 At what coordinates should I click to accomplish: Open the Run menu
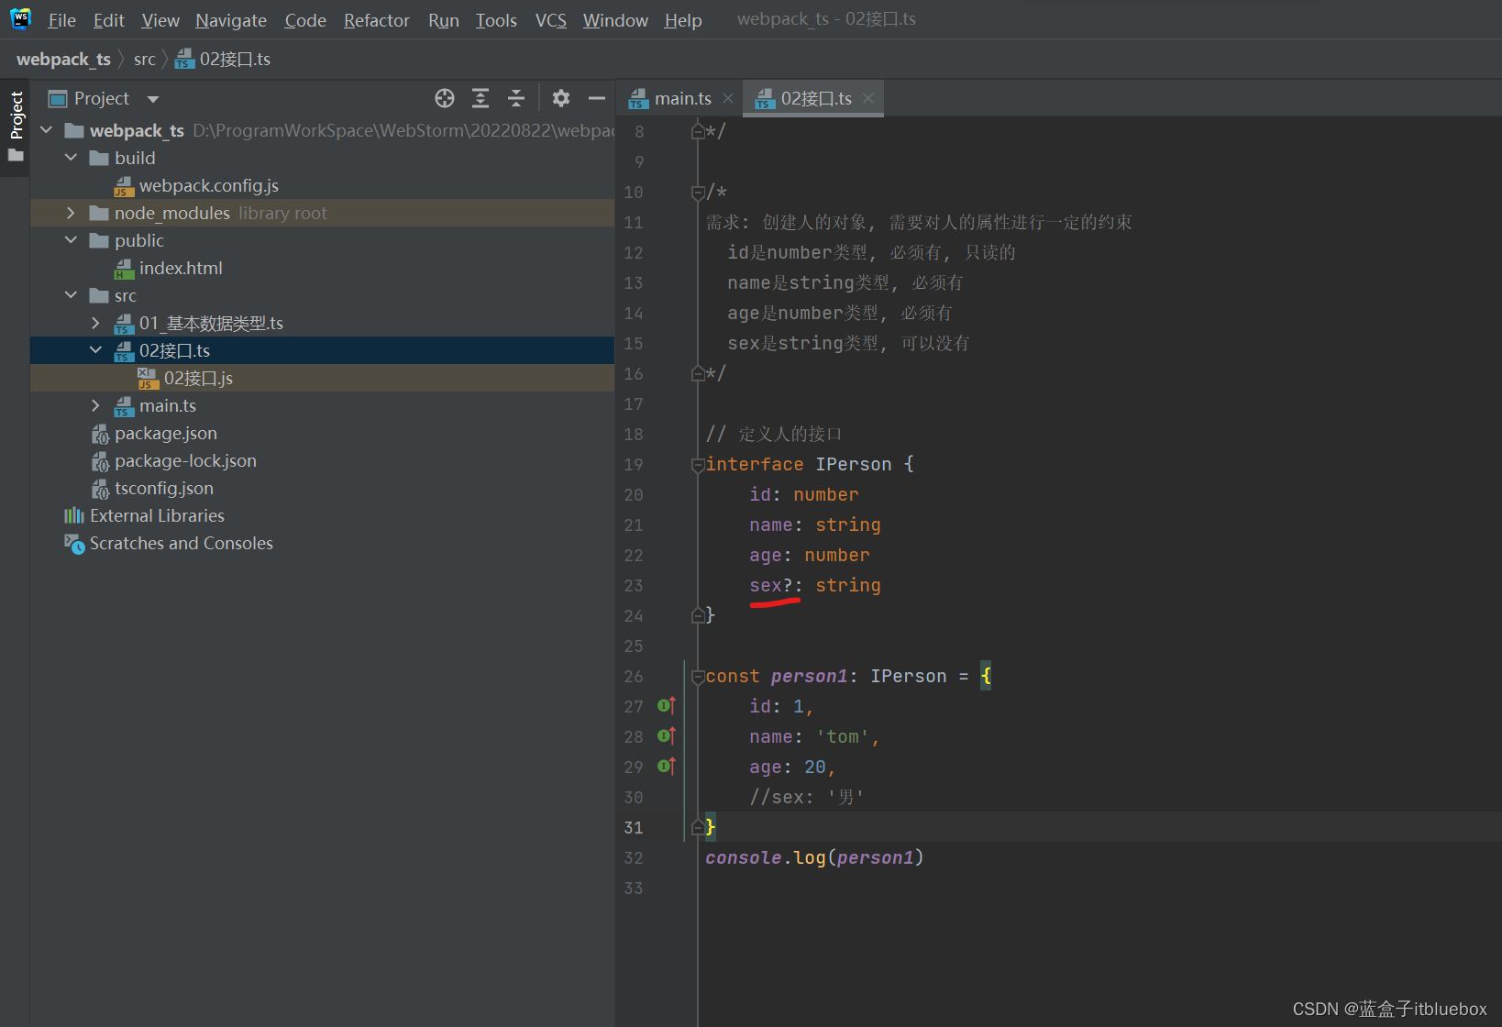444,20
